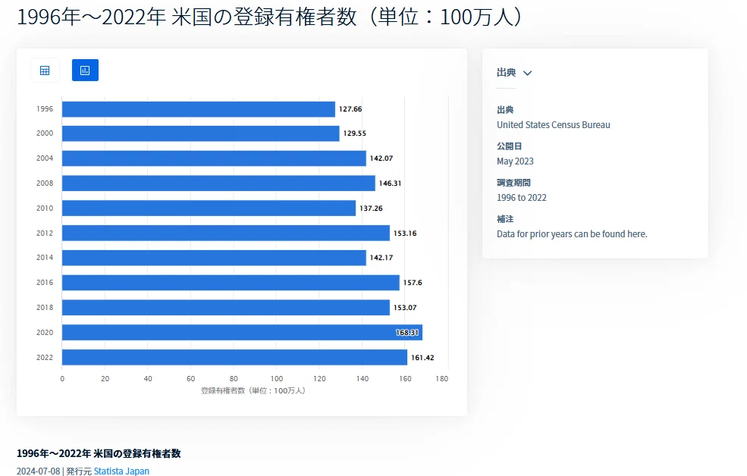The image size is (747, 476).
Task: Click the 2022 year axis label
Action: tap(45, 358)
